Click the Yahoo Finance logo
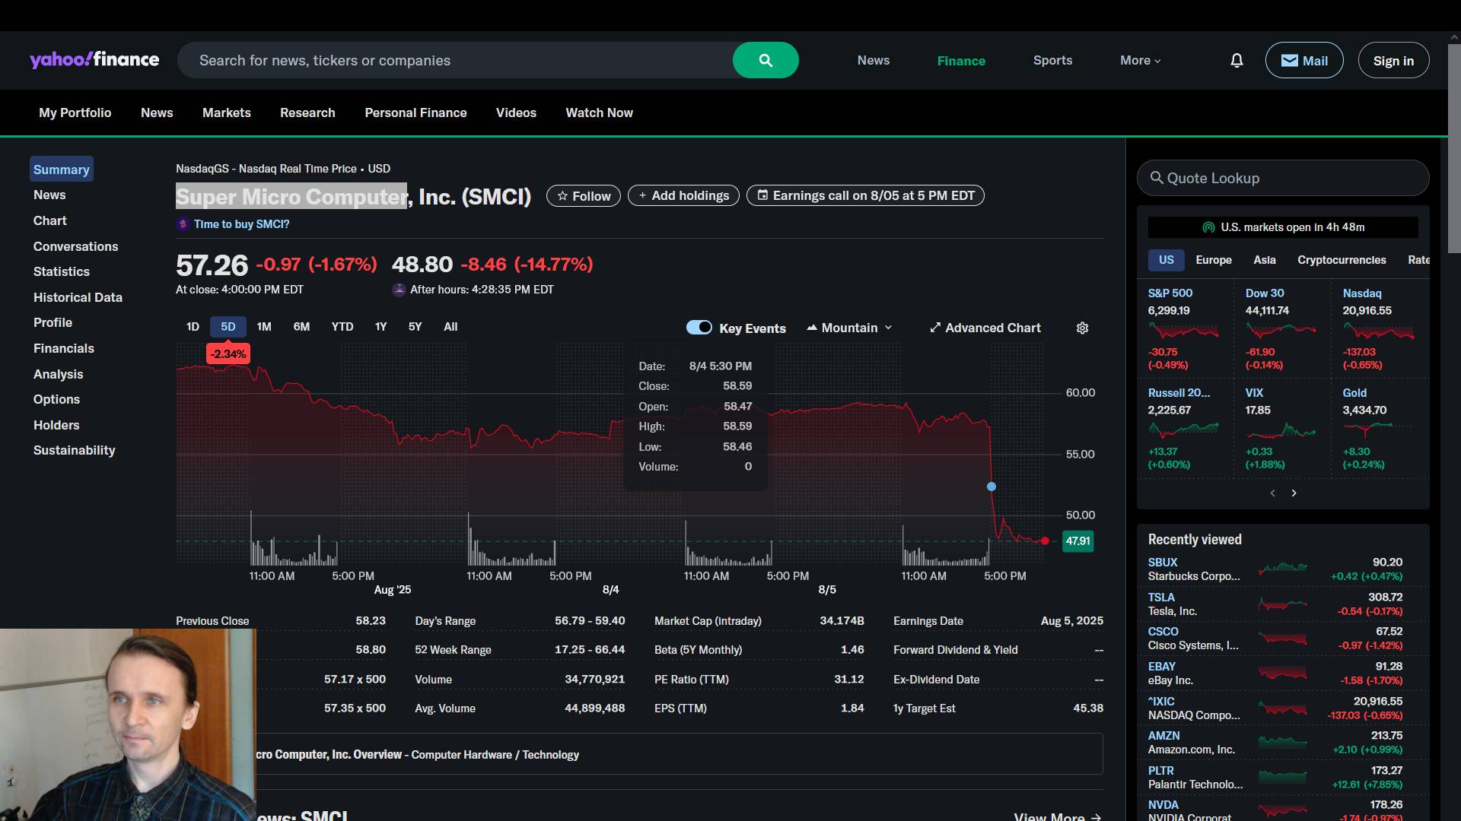Screen dimensions: 1461x821 [x=94, y=60]
